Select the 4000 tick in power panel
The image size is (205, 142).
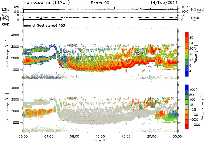point(15,35)
